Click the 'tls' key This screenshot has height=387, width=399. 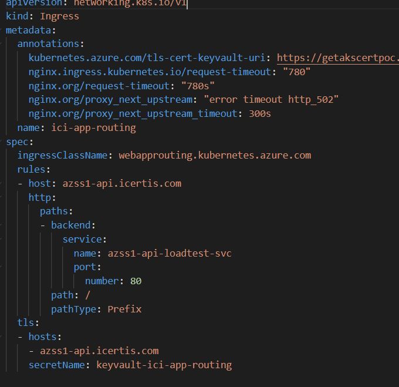pos(25,322)
